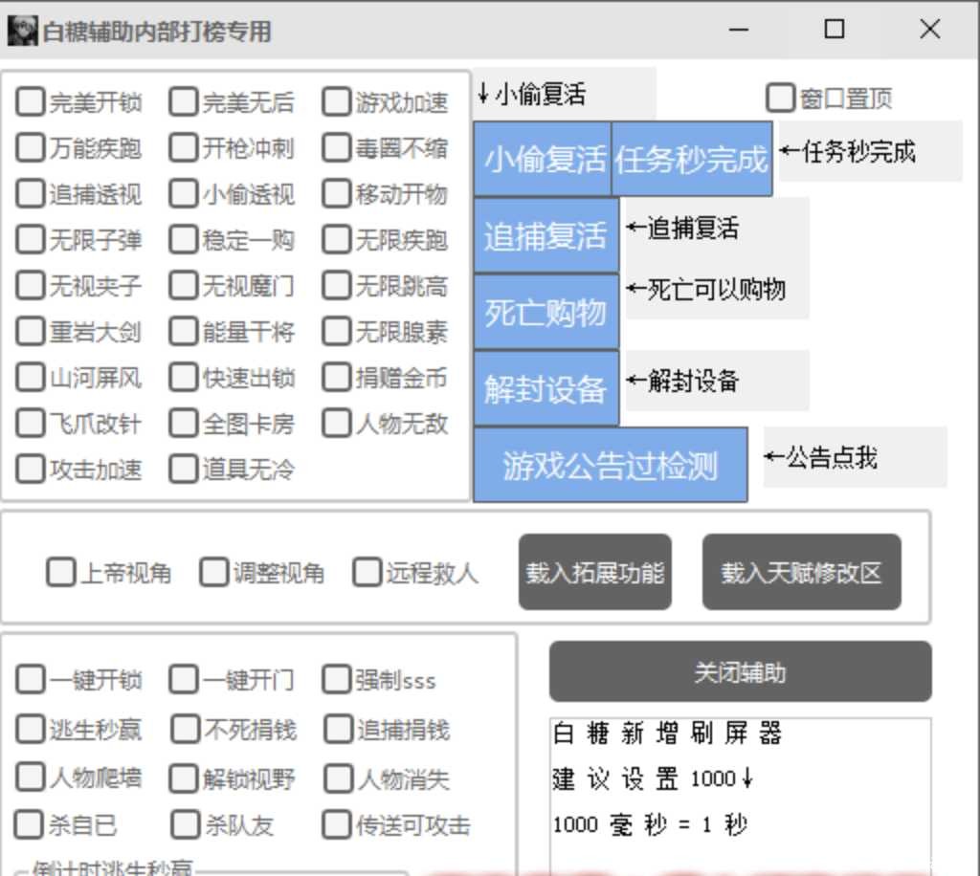Open 载入天赋修改区
The image size is (980, 876).
tap(802, 572)
